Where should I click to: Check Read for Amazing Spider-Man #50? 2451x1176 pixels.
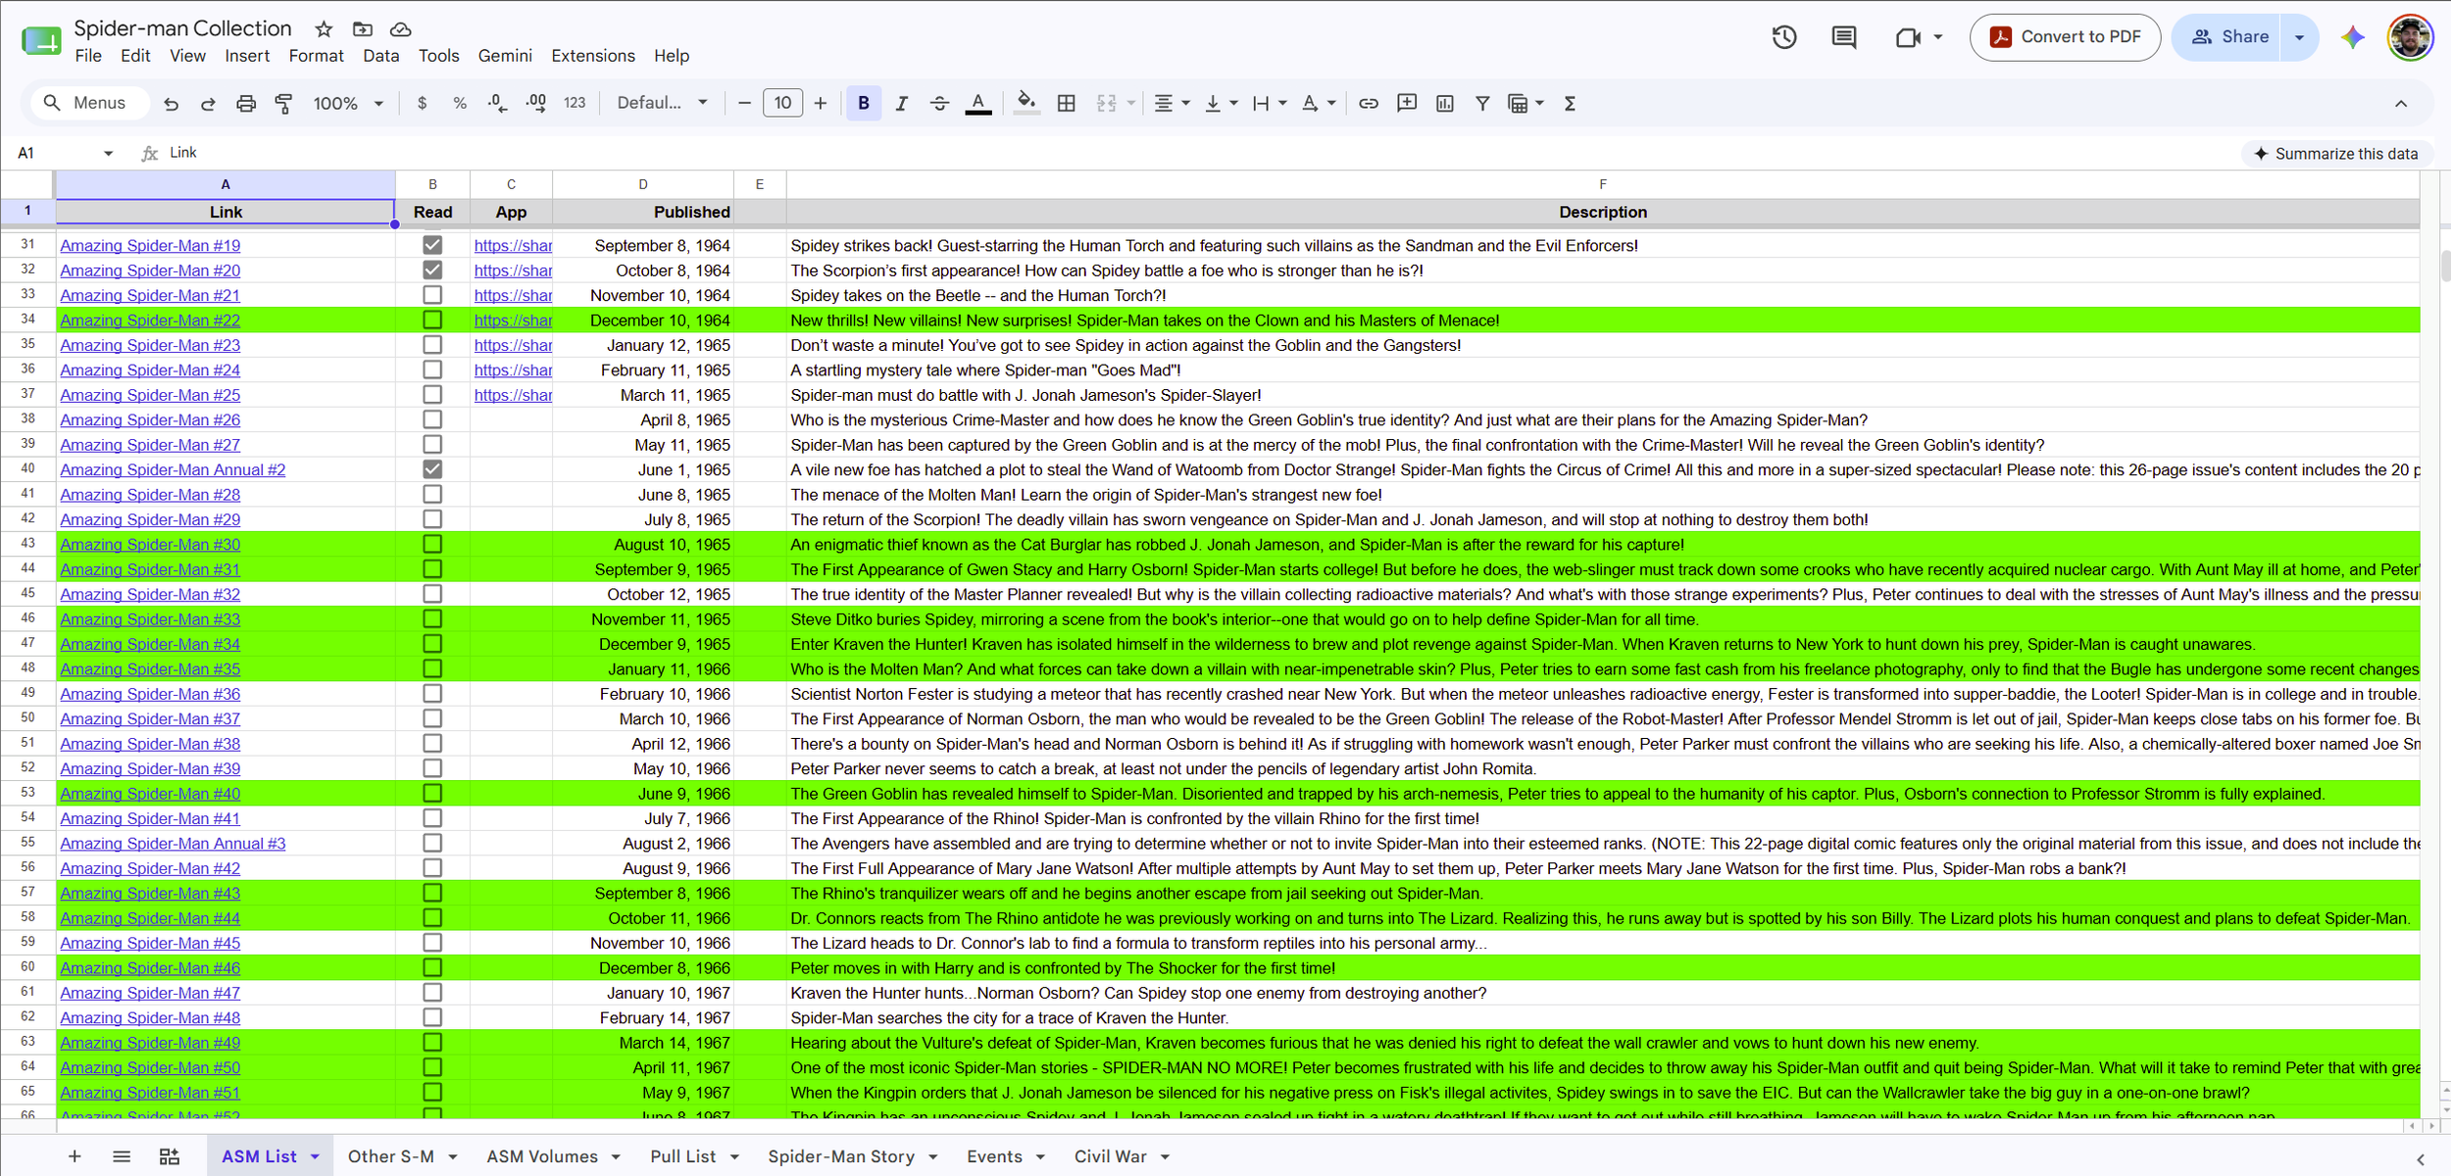[x=432, y=1067]
